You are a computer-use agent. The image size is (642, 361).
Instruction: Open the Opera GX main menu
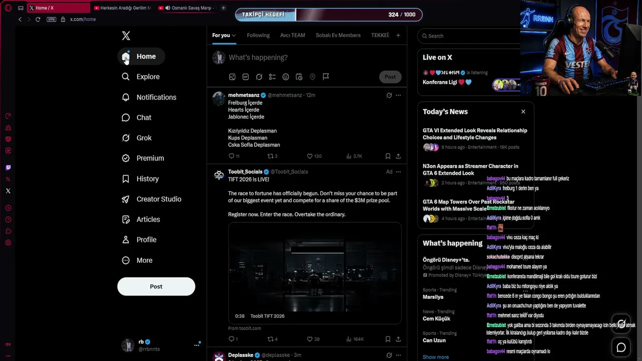pyautogui.click(x=8, y=8)
